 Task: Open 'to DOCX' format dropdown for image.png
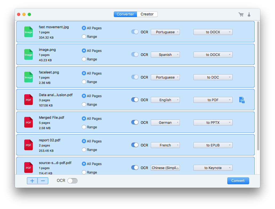pos(213,55)
